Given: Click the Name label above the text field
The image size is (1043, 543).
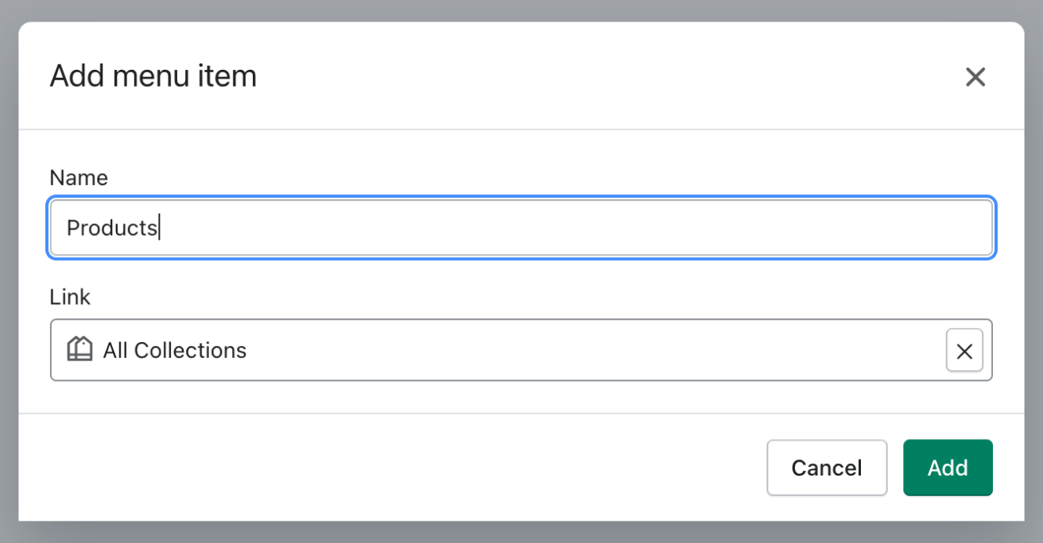Looking at the screenshot, I should tap(79, 177).
